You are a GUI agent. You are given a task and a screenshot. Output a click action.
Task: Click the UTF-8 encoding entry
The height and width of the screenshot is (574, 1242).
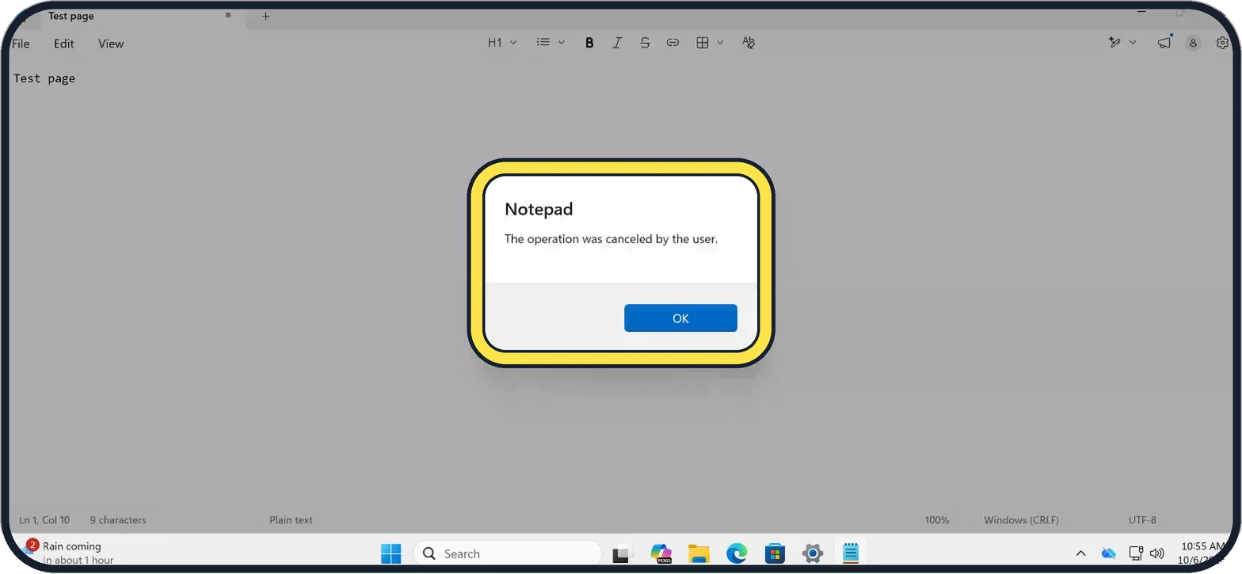pyautogui.click(x=1142, y=520)
